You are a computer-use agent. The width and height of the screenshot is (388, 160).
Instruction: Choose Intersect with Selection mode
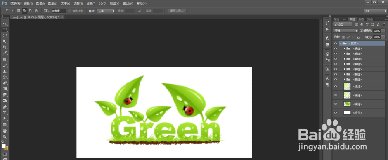[36, 11]
